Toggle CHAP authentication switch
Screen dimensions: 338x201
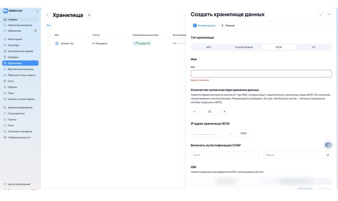[328, 145]
